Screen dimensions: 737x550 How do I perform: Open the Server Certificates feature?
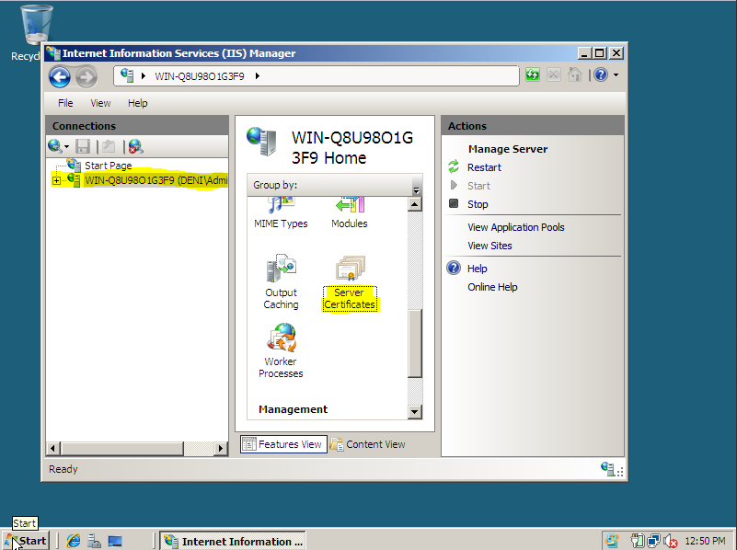[350, 282]
